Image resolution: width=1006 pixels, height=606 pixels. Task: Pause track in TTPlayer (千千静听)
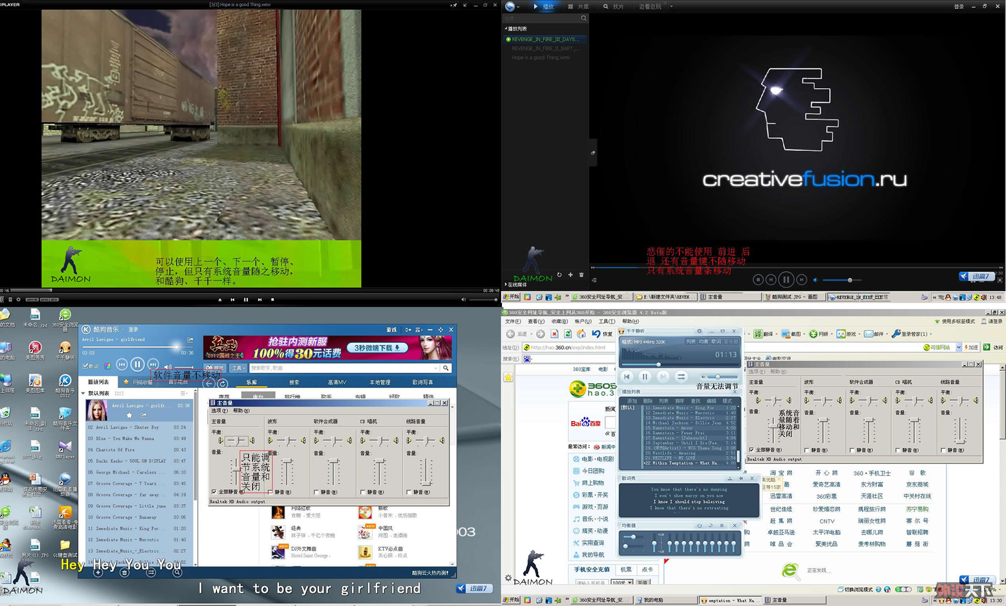(644, 376)
